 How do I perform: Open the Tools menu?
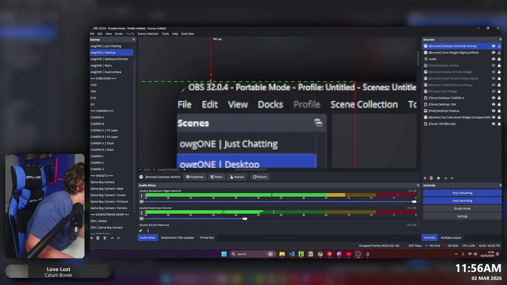[x=165, y=34]
